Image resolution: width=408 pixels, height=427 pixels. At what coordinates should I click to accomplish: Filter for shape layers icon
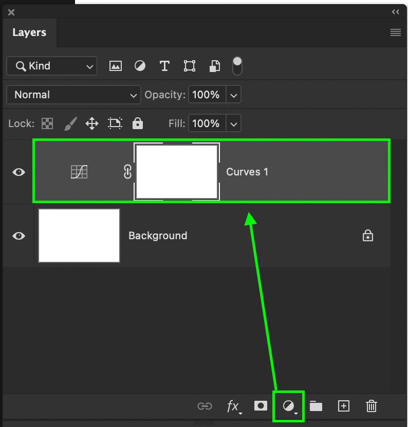tap(189, 66)
